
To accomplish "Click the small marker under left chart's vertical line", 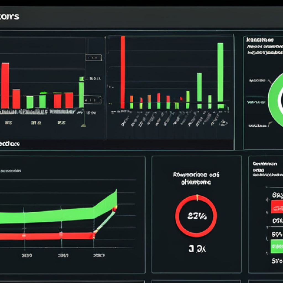I will click(x=83, y=125).
